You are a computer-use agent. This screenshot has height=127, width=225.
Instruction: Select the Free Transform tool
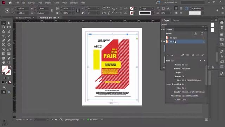(9, 49)
